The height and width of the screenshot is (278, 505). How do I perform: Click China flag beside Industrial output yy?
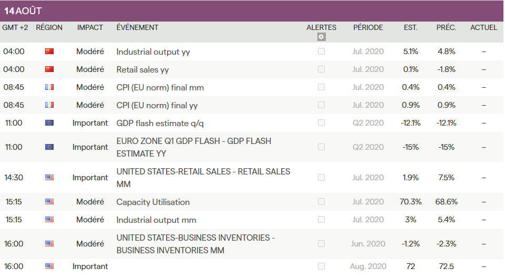tap(49, 52)
